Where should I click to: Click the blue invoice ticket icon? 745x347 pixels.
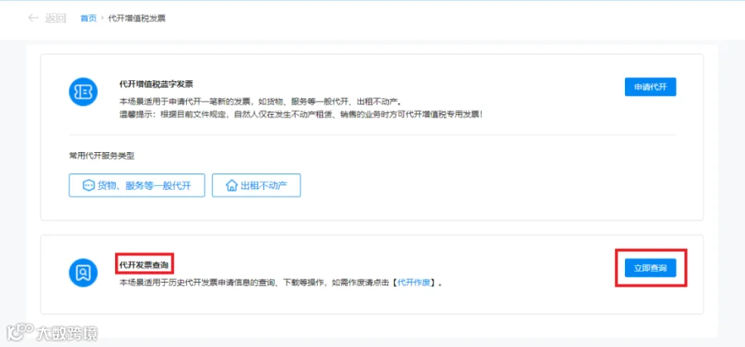coord(83,92)
